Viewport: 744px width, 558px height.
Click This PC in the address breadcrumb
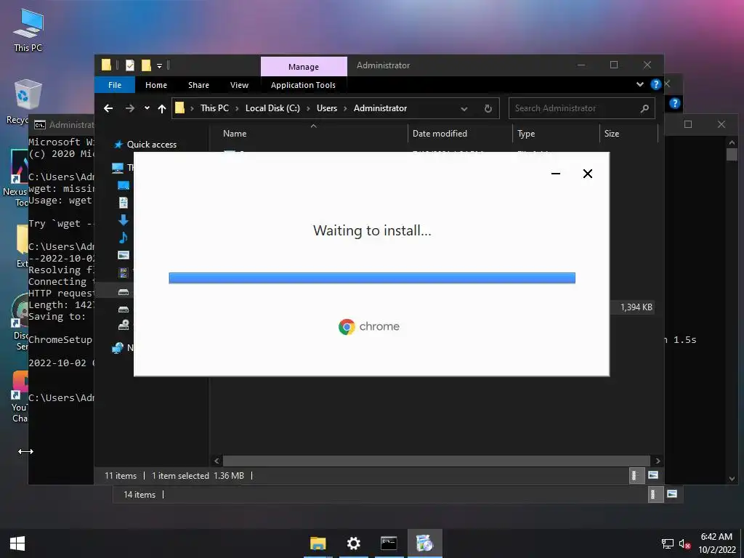(214, 108)
